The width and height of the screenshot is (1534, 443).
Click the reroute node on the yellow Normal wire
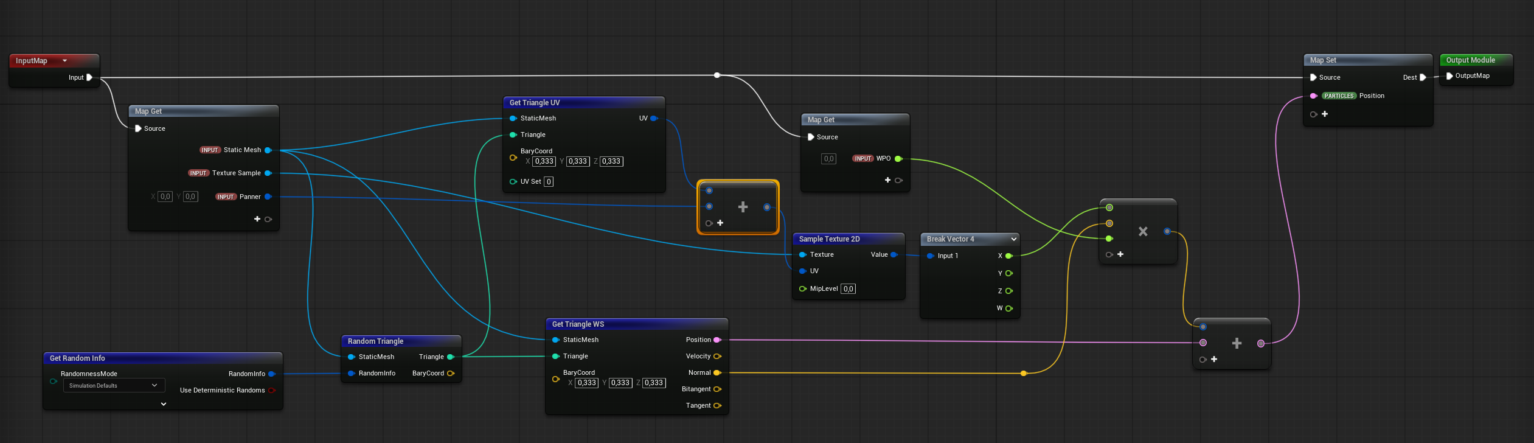point(1024,373)
